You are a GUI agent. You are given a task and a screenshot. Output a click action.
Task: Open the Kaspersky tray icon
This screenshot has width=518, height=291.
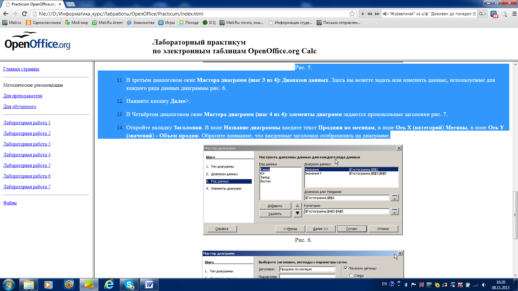460,285
